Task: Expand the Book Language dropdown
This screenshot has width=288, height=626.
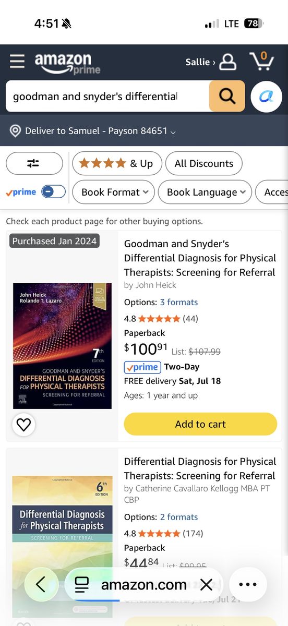Action: (x=205, y=192)
